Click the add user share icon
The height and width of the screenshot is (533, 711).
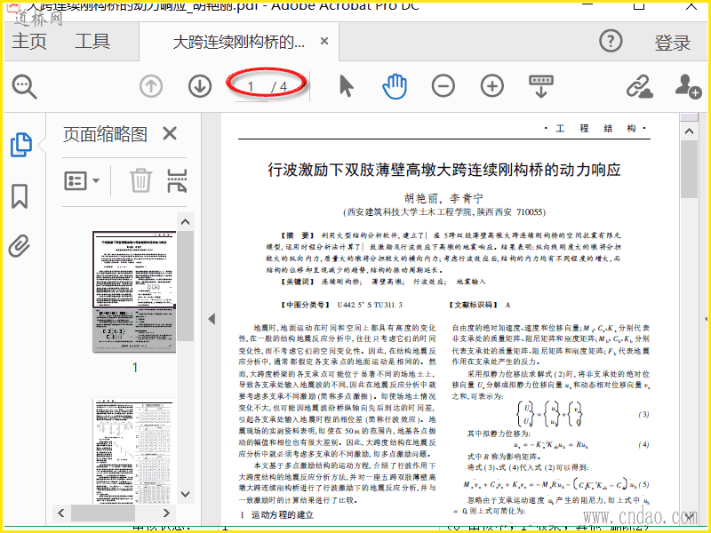coord(688,86)
